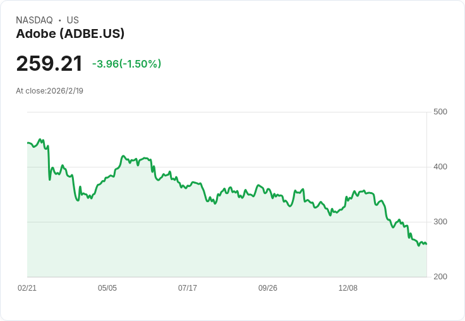Click the 300 y-axis price label
465x321 pixels.
coord(440,222)
